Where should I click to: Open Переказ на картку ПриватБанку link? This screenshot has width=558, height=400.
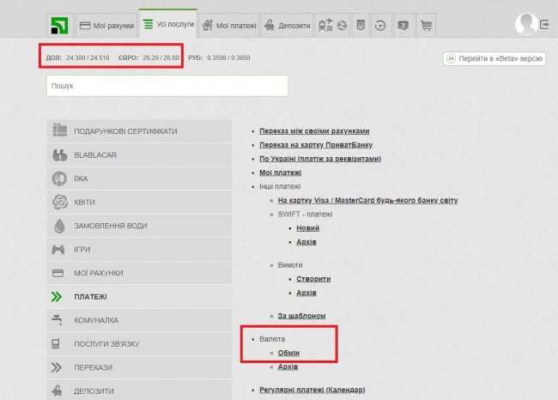314,145
